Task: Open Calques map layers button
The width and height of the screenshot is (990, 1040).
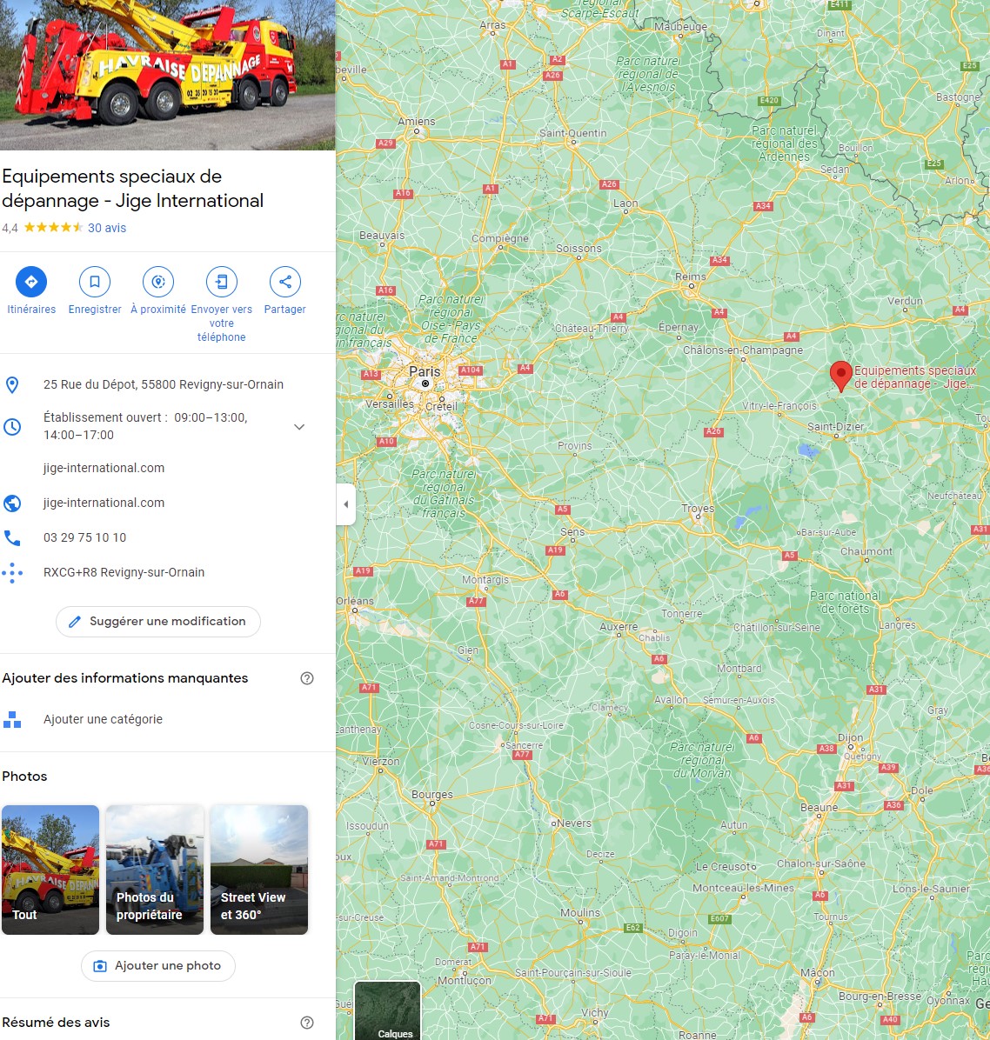Action: point(387,1010)
